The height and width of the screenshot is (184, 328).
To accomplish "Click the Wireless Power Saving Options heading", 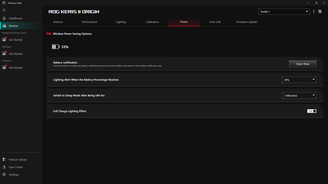I will pos(72,34).
